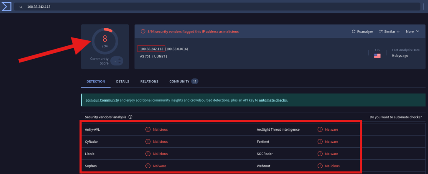Click the United States flag icon
The width and height of the screenshot is (428, 174).
click(x=377, y=56)
